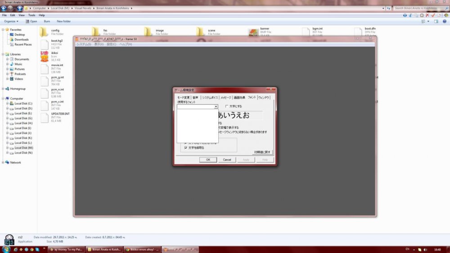Open the Tools menu in Explorer
Image resolution: width=450 pixels, height=253 pixels.
[31, 15]
